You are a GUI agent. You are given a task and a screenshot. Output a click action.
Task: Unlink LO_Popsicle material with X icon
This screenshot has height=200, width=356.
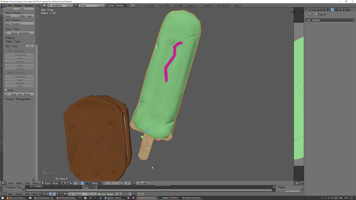pyautogui.click(x=95, y=194)
